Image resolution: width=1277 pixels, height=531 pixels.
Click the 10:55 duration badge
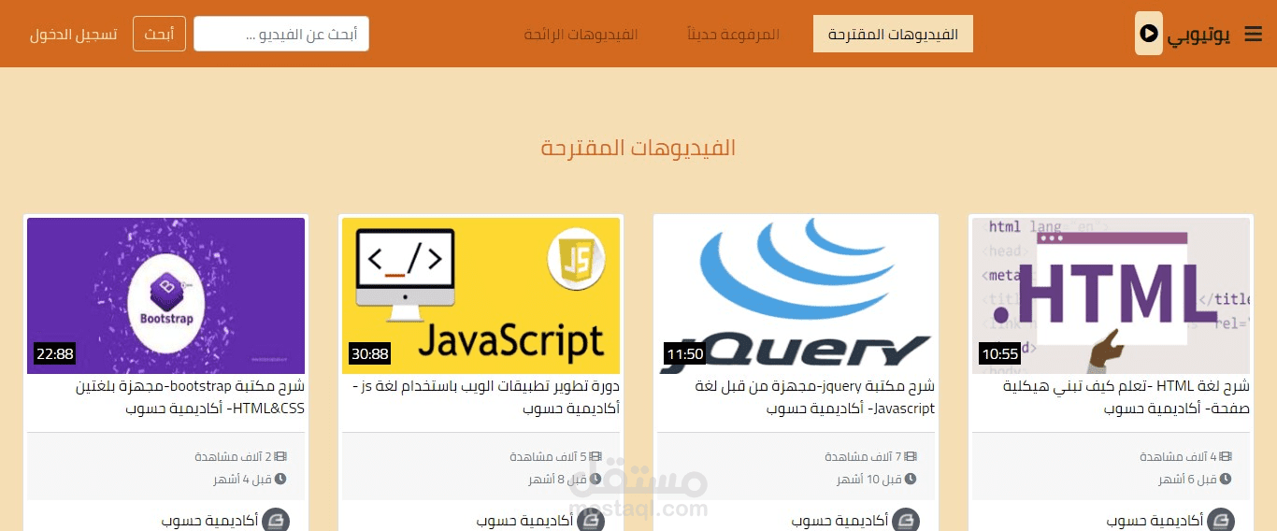(x=998, y=354)
